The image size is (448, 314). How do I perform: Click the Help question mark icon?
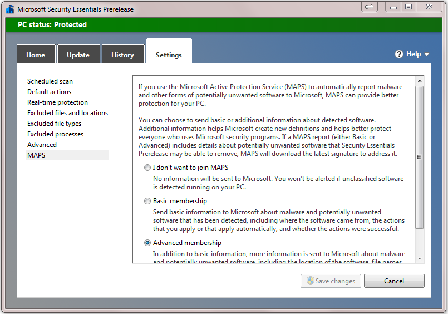pos(399,54)
